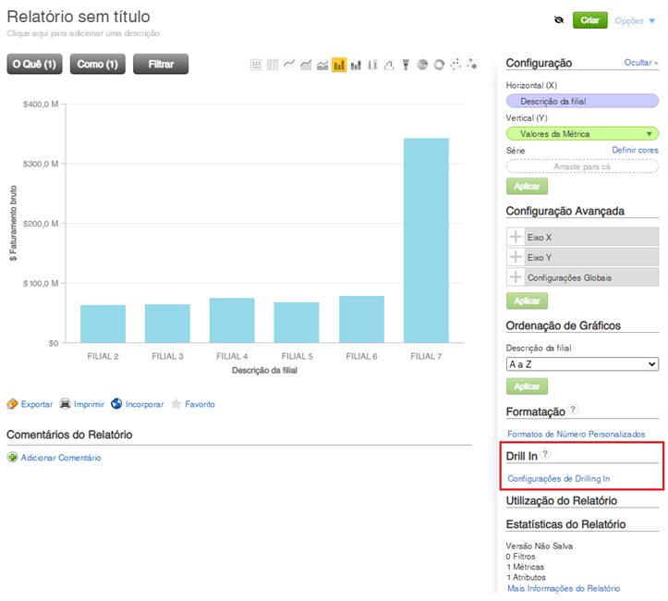Choose the waterfall chart type

click(x=389, y=65)
